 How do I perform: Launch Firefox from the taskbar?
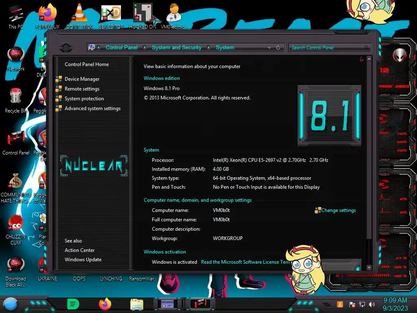click(105, 304)
